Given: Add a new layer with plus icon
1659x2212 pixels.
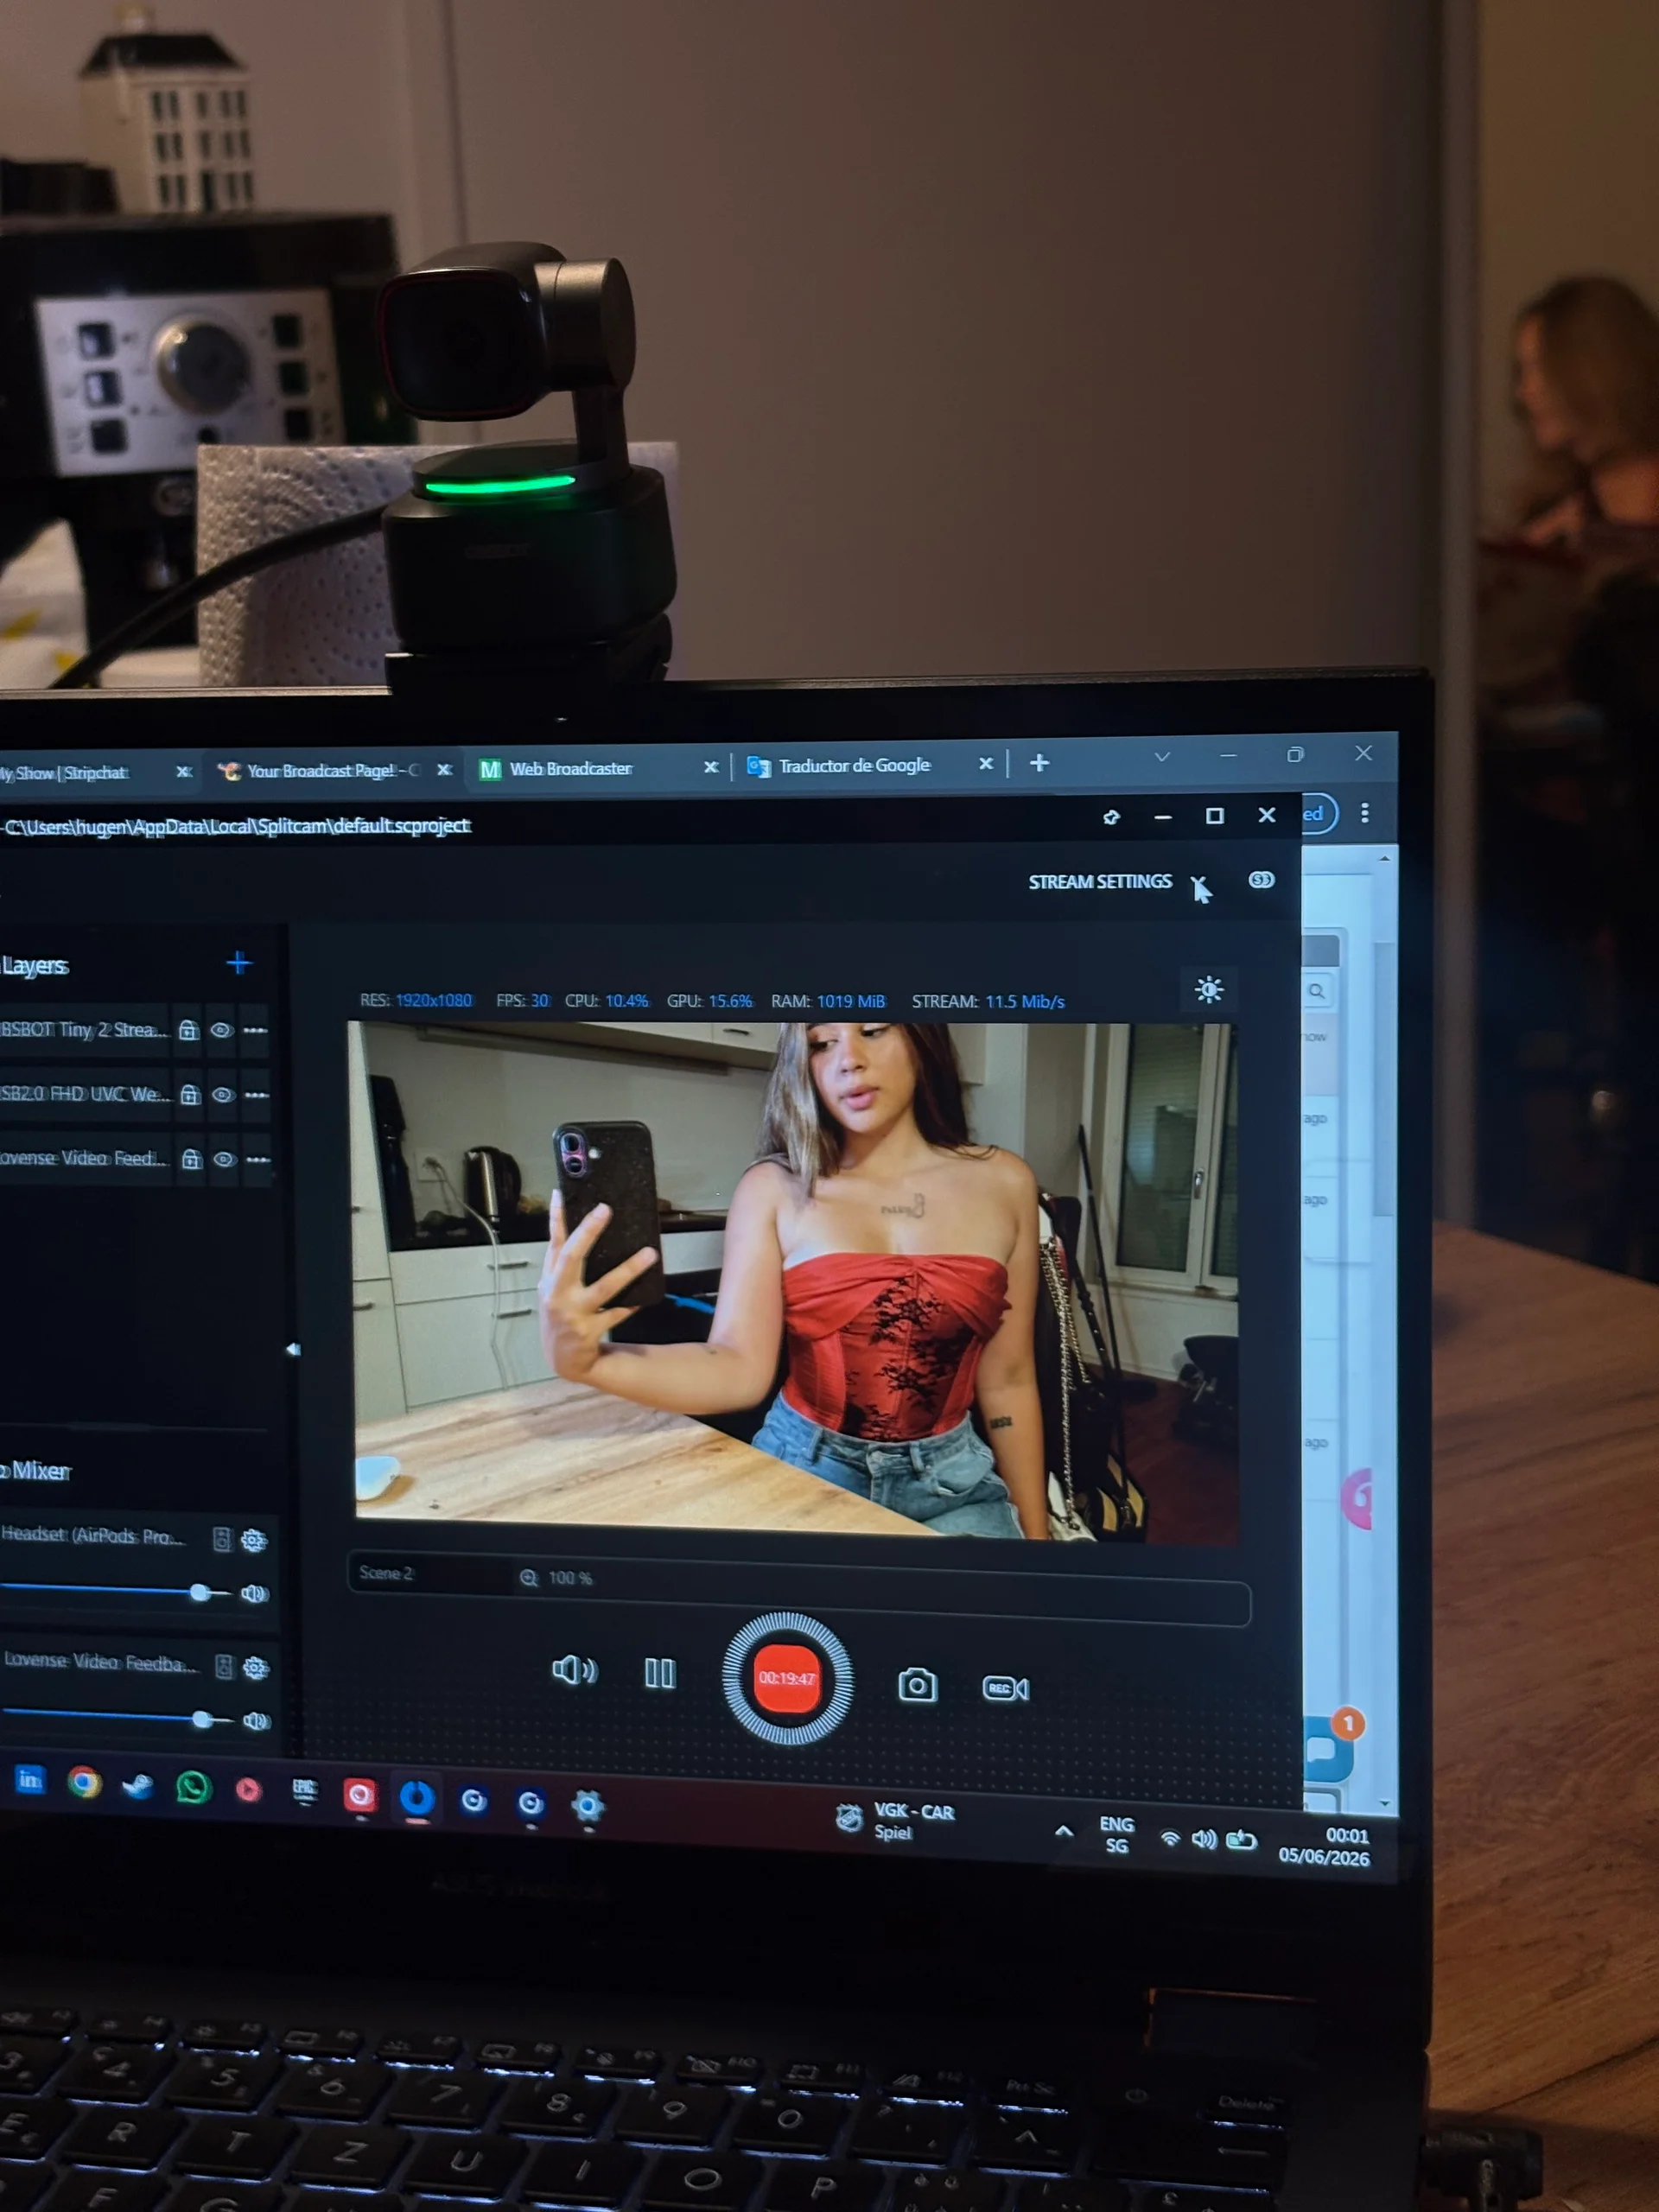Looking at the screenshot, I should click(x=238, y=963).
